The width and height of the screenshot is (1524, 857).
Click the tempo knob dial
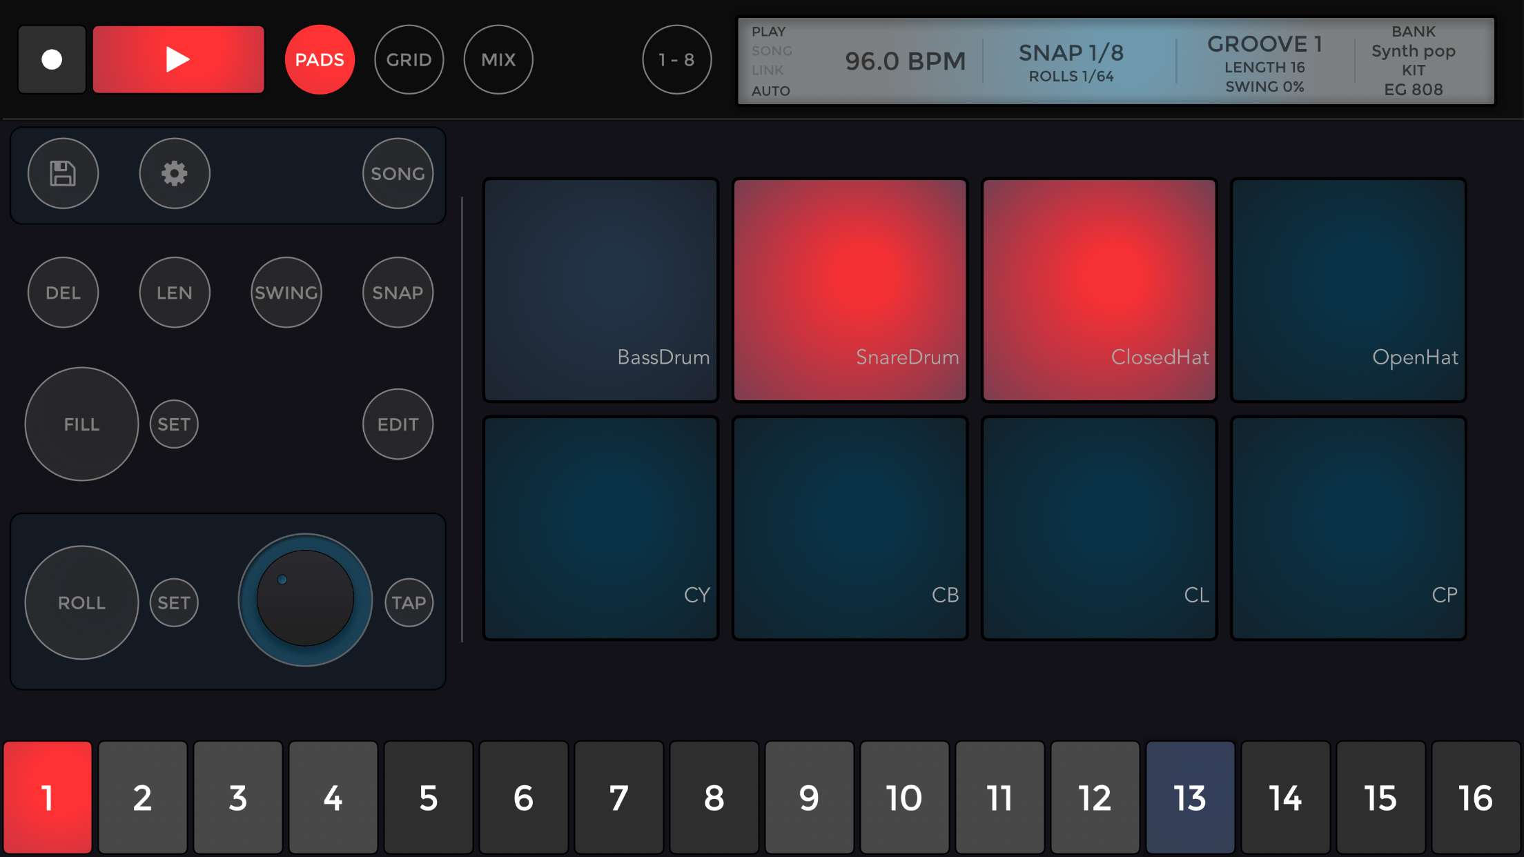click(x=305, y=599)
